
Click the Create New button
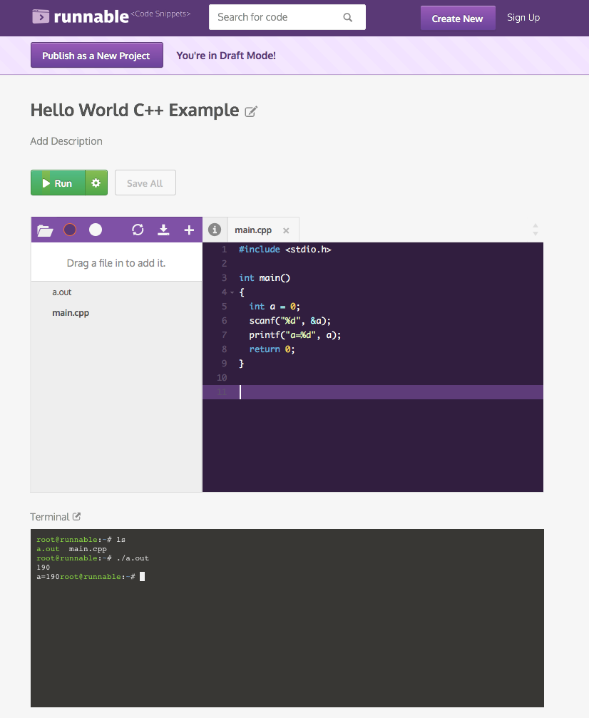(x=458, y=19)
